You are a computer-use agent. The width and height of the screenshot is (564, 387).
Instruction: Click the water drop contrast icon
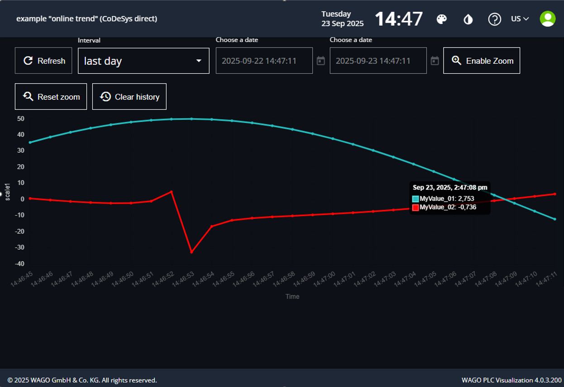(x=468, y=19)
